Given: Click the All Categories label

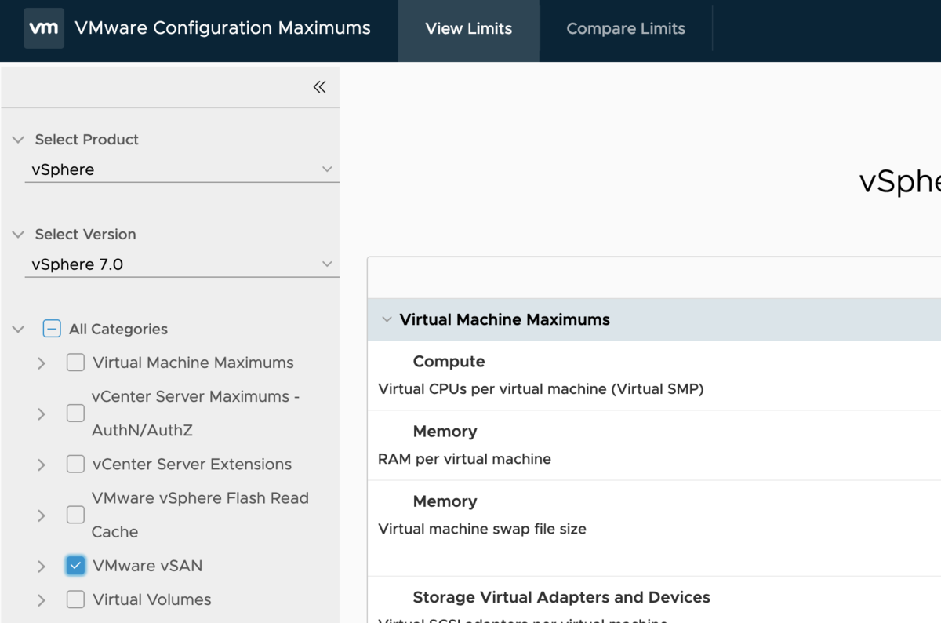Looking at the screenshot, I should [x=118, y=330].
